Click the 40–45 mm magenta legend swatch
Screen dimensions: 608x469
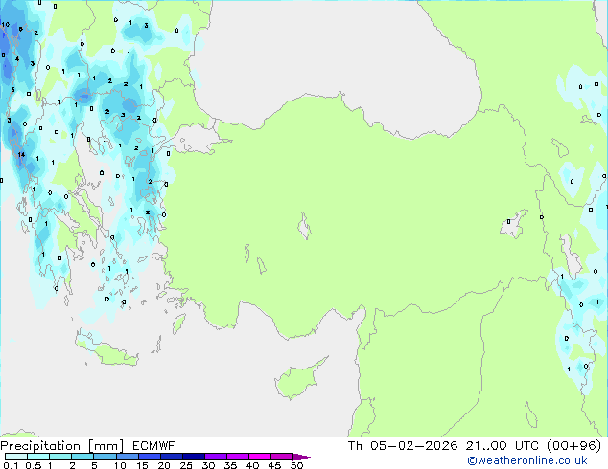tap(260, 457)
